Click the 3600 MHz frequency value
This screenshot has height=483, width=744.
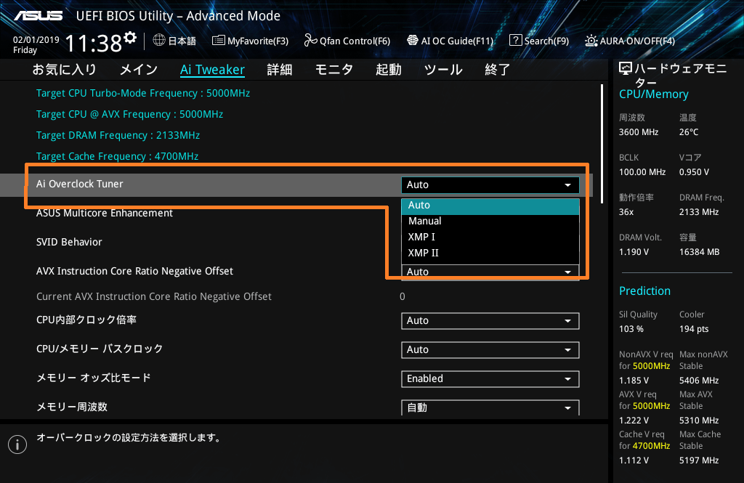pos(639,132)
